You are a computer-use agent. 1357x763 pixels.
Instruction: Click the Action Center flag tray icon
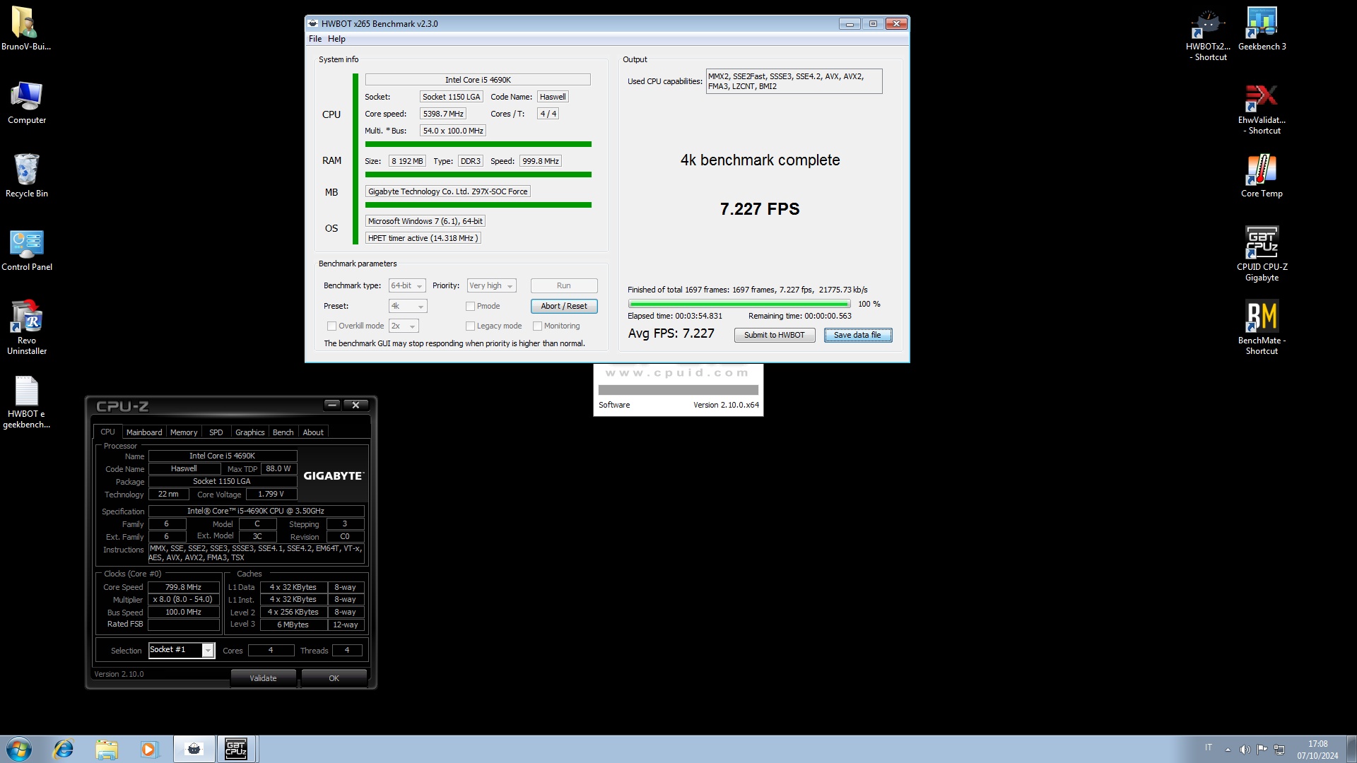point(1262,749)
